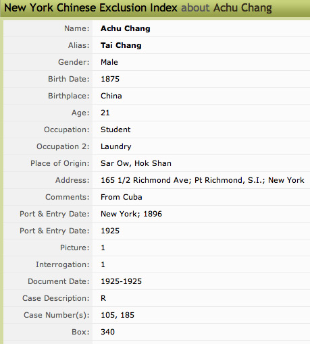Click the page title 'New York Chinese Exclusion Index'

click(91, 8)
